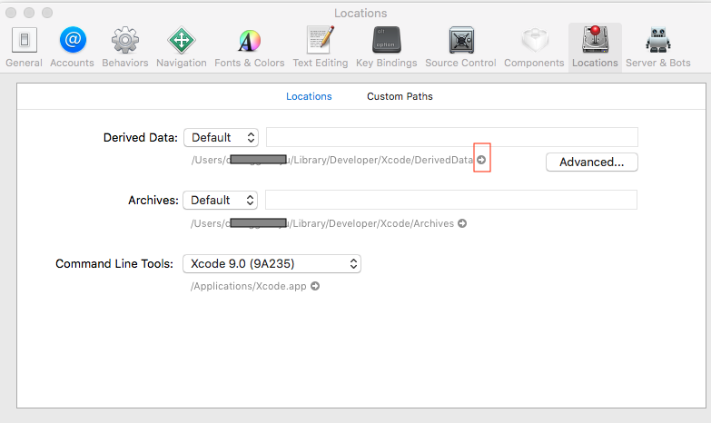The width and height of the screenshot is (711, 423).
Task: Open the Command Line Tools dropdown
Action: tap(272, 263)
